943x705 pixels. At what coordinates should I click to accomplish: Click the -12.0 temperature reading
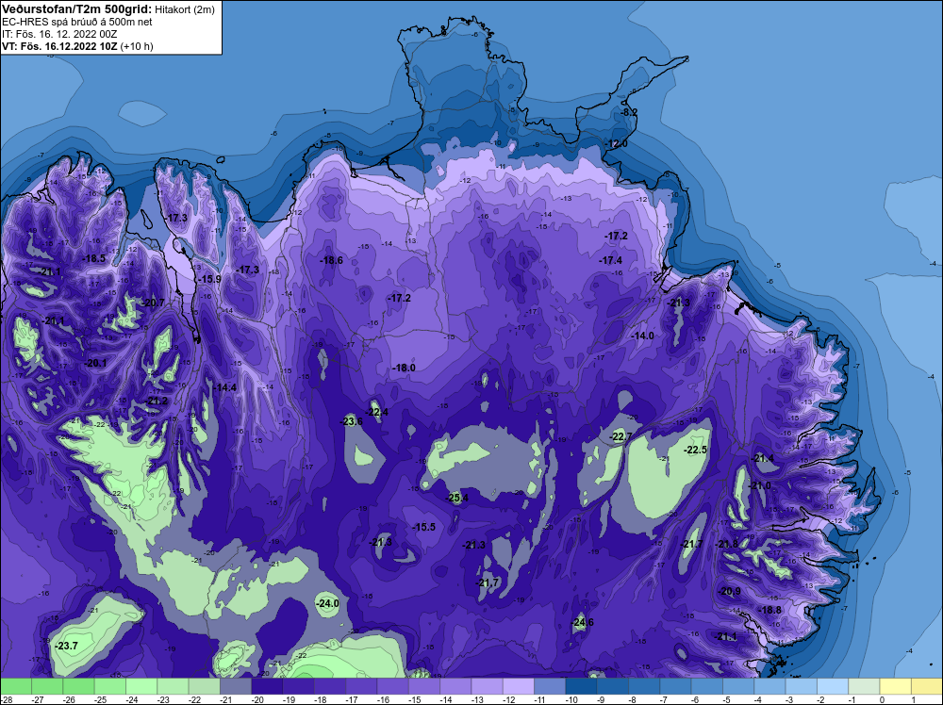click(x=618, y=143)
